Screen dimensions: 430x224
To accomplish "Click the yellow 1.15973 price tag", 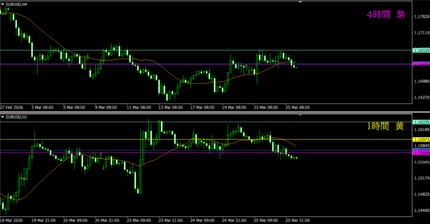I will (x=421, y=139).
